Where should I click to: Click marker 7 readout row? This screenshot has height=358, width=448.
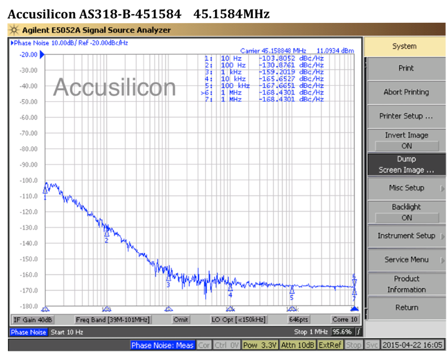[x=264, y=100]
